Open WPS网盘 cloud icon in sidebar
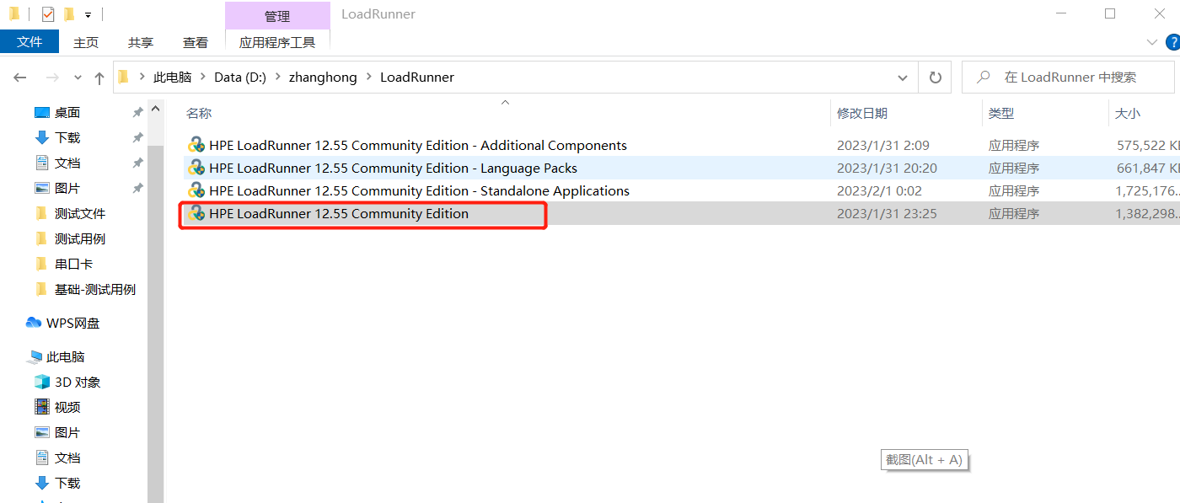The width and height of the screenshot is (1180, 503). click(34, 323)
